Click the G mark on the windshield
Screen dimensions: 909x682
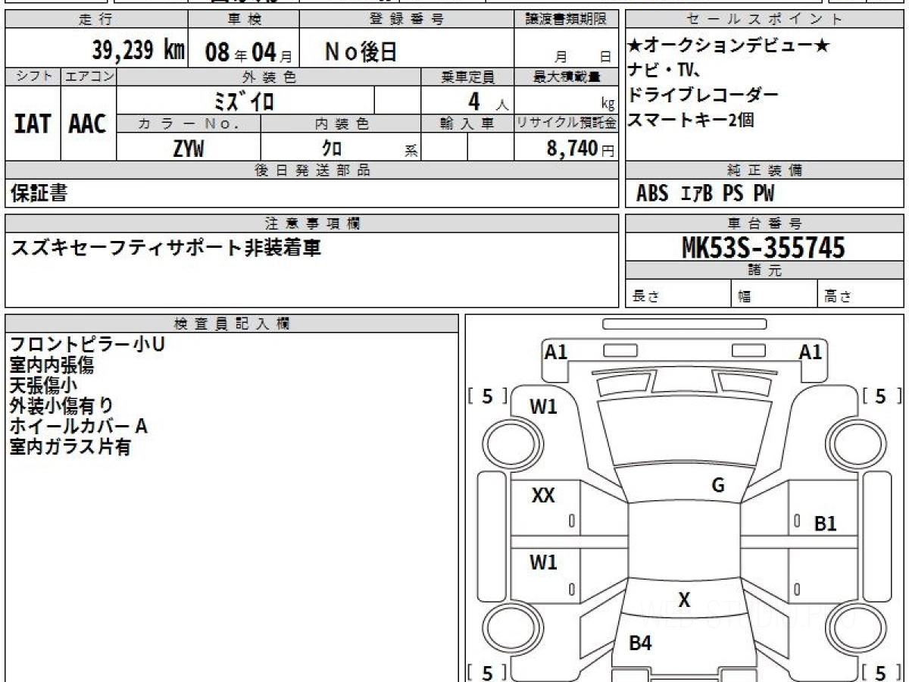tap(718, 486)
